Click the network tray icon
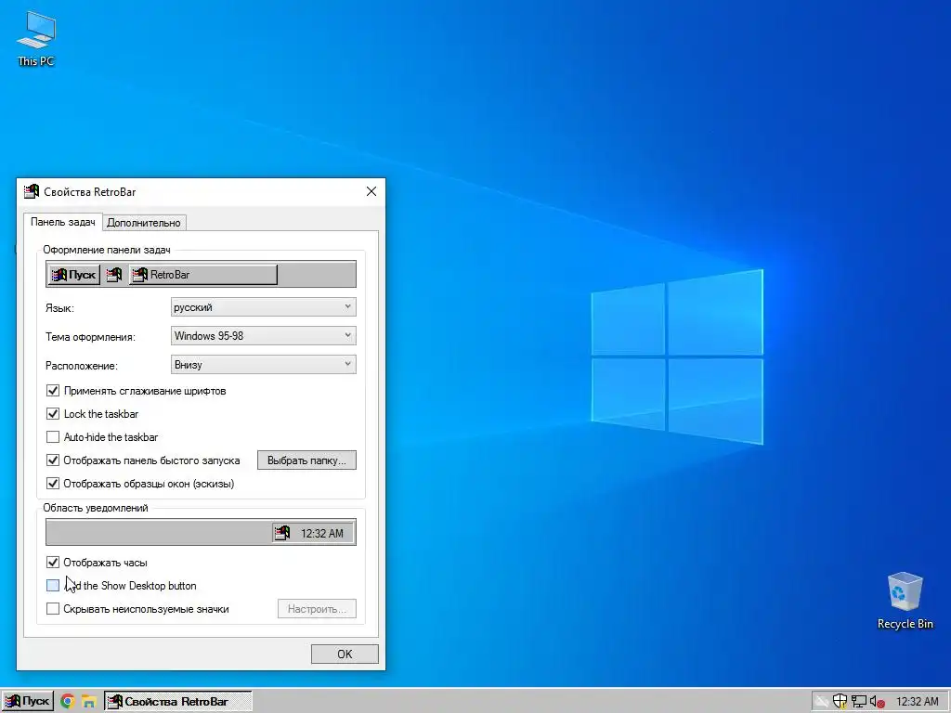951x713 pixels. coord(858,702)
